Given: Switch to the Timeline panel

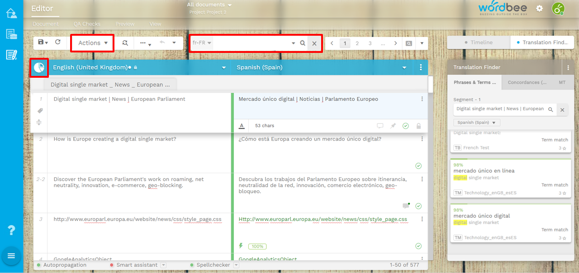Looking at the screenshot, I should tap(479, 42).
